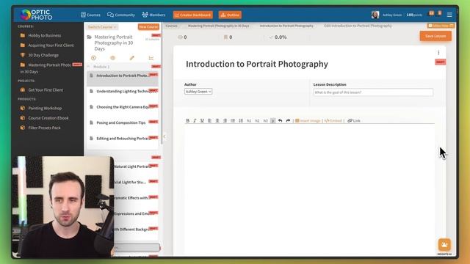Open the first notification badge in header
Image resolution: width=470 pixels, height=264 pixels.
pos(431,13)
